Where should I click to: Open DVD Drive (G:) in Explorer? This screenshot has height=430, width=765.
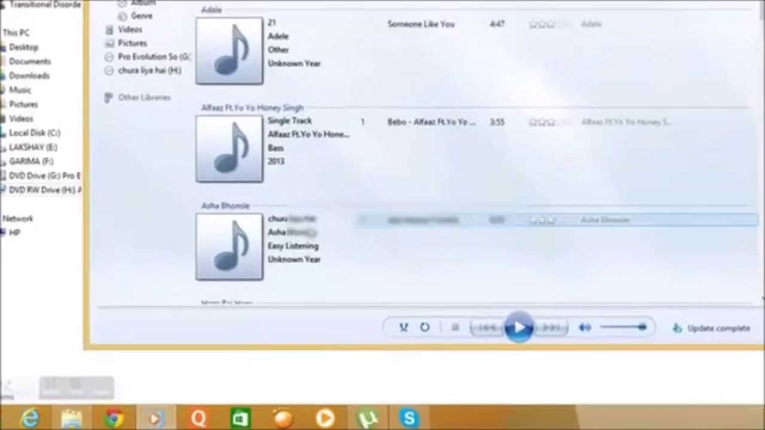pos(45,176)
